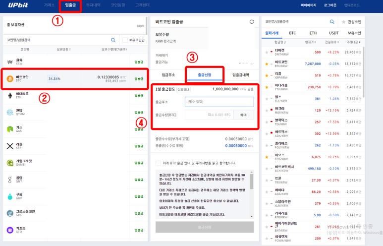Click the star icon beside 관심코인

coord(343,22)
